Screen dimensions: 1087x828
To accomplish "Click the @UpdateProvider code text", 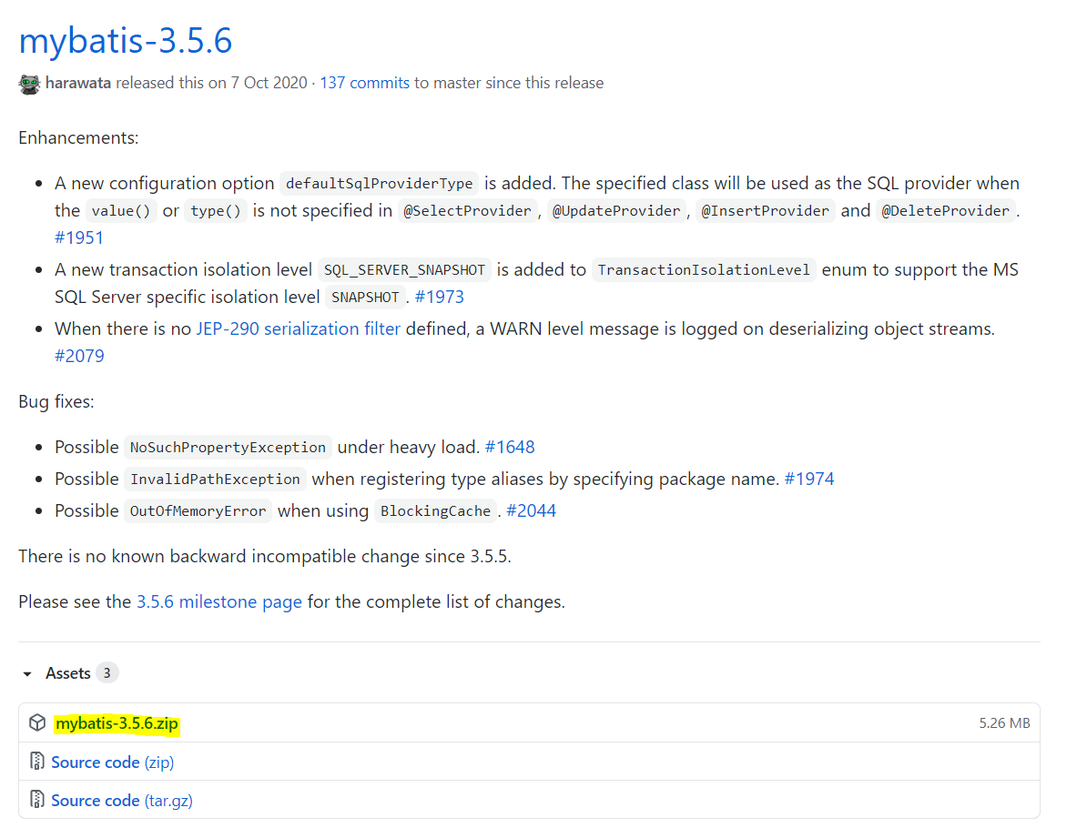I will (616, 210).
